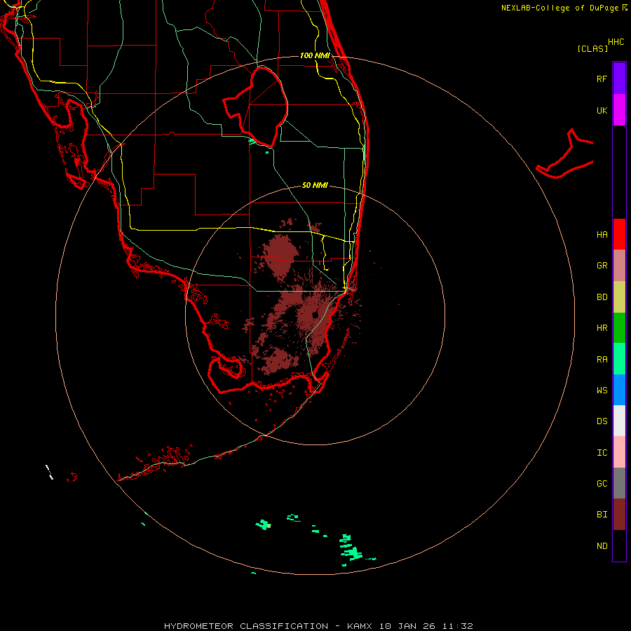Image resolution: width=631 pixels, height=631 pixels.
Task: Click the GC gray legend swatch
Action: [x=619, y=483]
